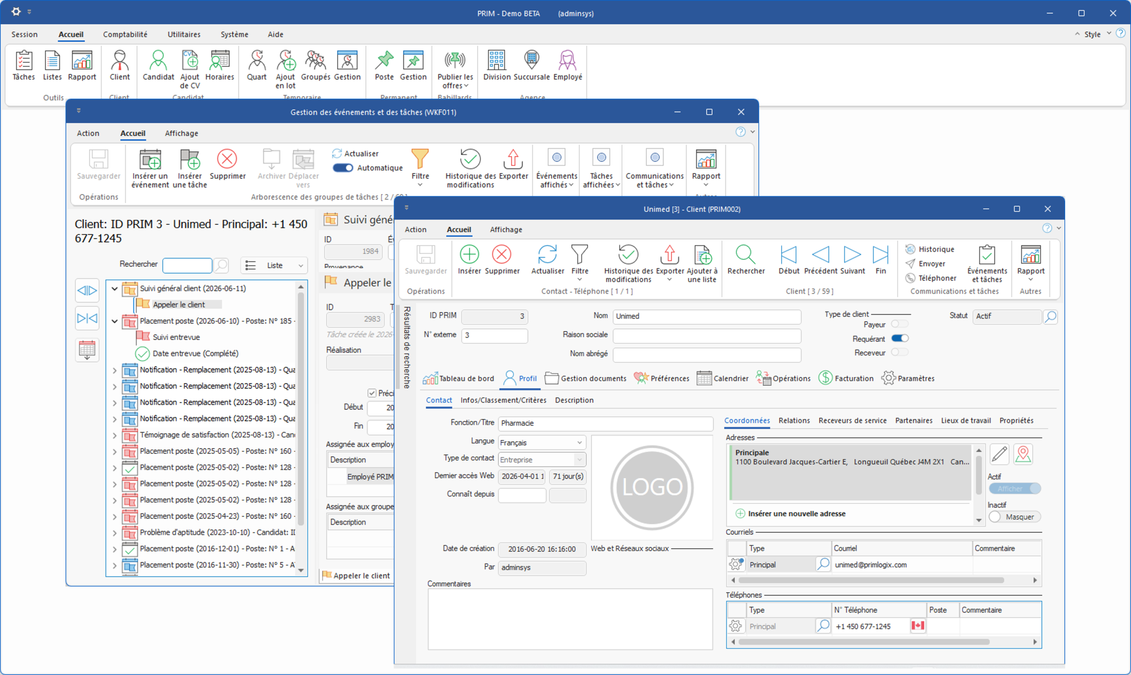
Task: Switch to the Relations tab
Action: coord(794,421)
